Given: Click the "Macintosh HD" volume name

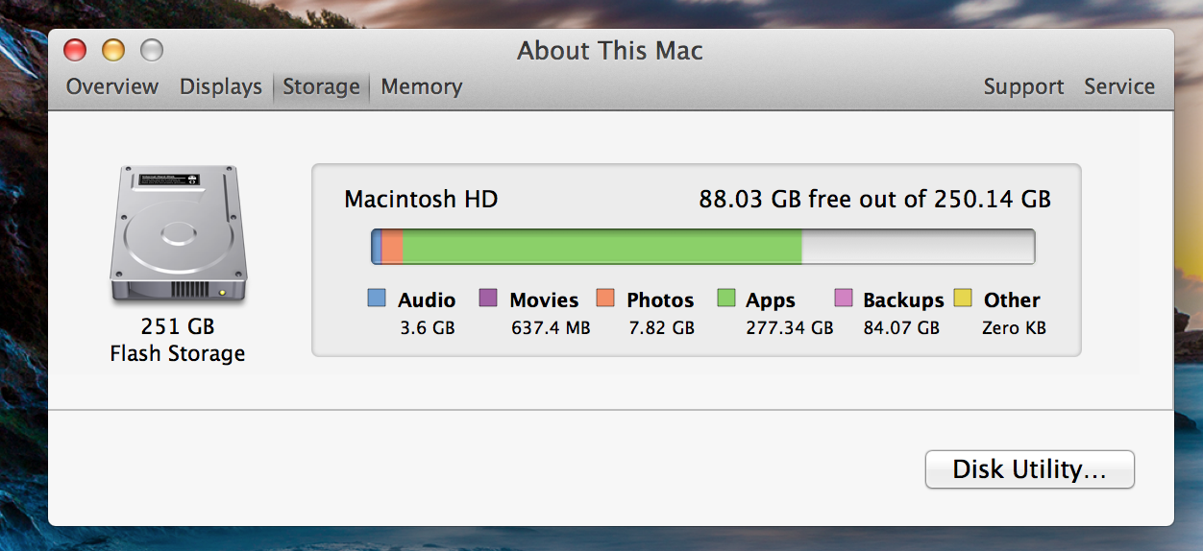Looking at the screenshot, I should [x=421, y=200].
